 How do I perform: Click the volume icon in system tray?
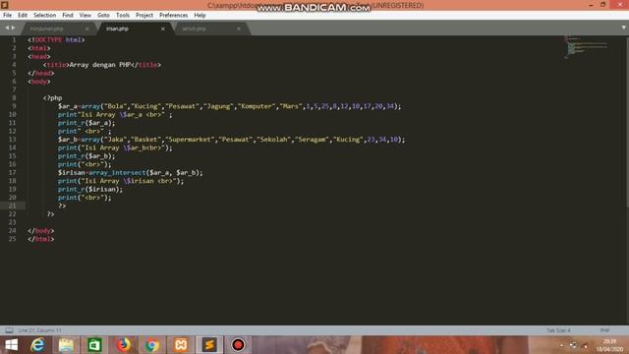(x=585, y=345)
